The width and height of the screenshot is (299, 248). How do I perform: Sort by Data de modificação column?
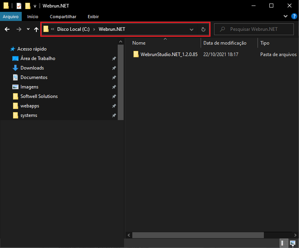(225, 43)
